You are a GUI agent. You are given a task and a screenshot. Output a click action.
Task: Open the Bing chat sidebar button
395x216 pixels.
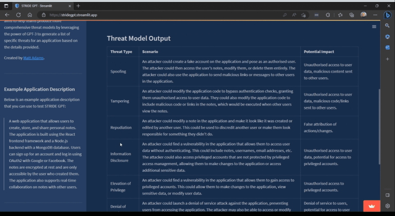point(387,15)
